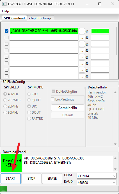This screenshot has width=119, height=194.
Task: Maximize the Flash Download Tool window
Action: pyautogui.click(x=100, y=4)
